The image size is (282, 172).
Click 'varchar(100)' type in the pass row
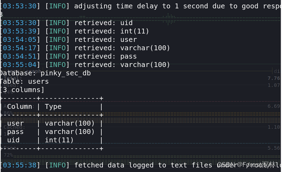tap(70, 132)
